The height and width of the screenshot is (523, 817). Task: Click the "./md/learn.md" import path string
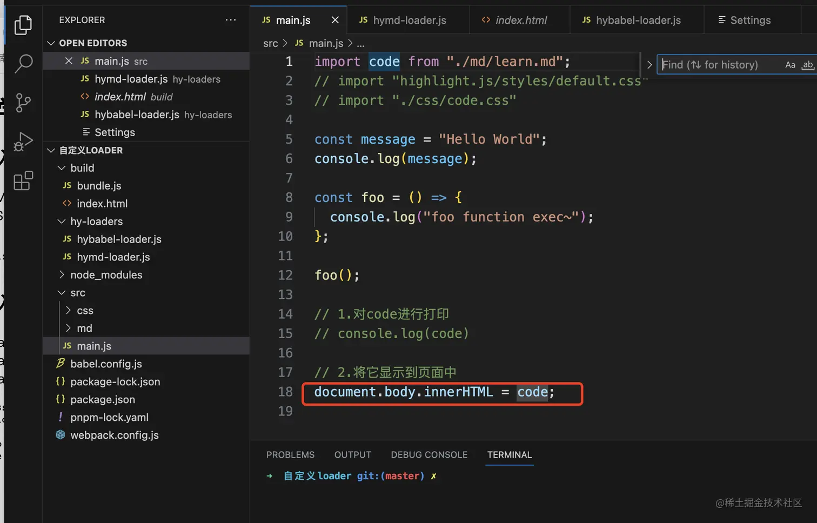tap(505, 62)
